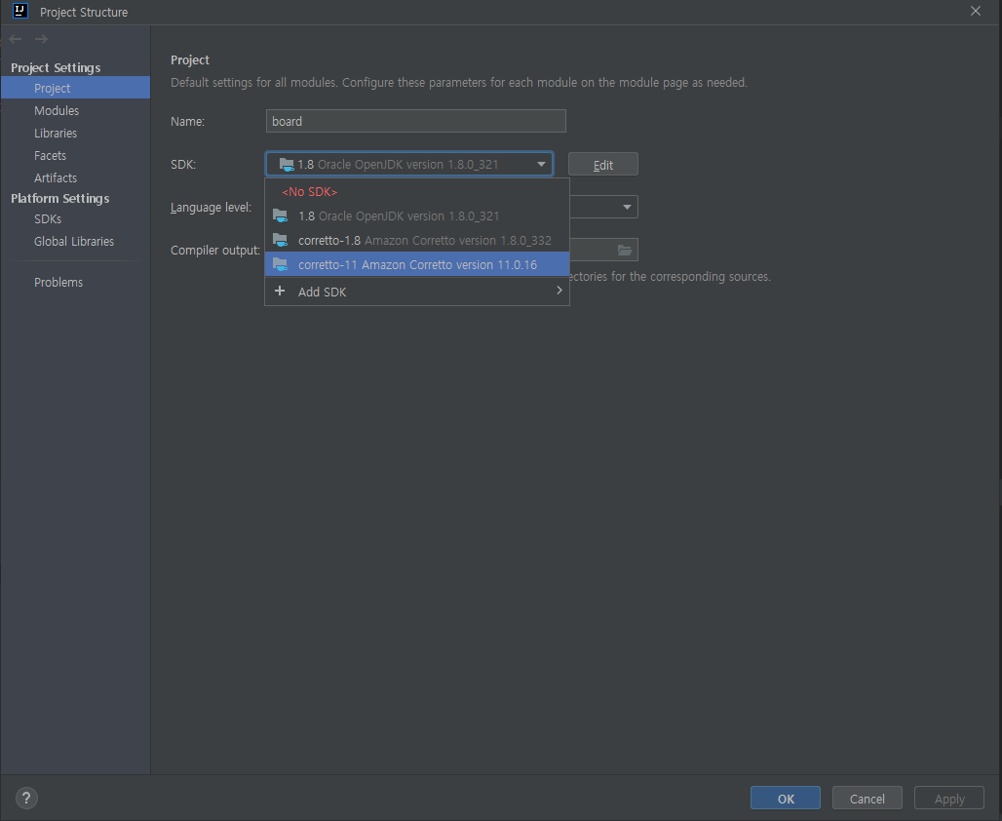1002x821 pixels.
Task: Click the IntelliJ IDEA logo in title bar
Action: [19, 11]
